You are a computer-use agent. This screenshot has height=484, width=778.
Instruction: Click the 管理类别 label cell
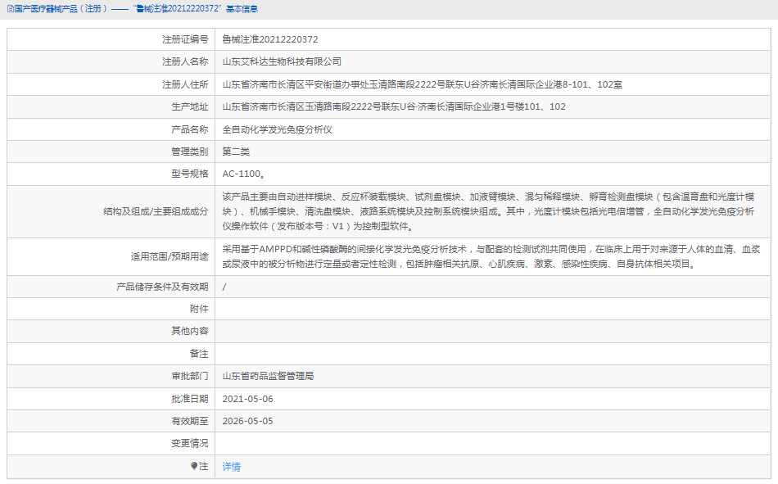(x=111, y=152)
